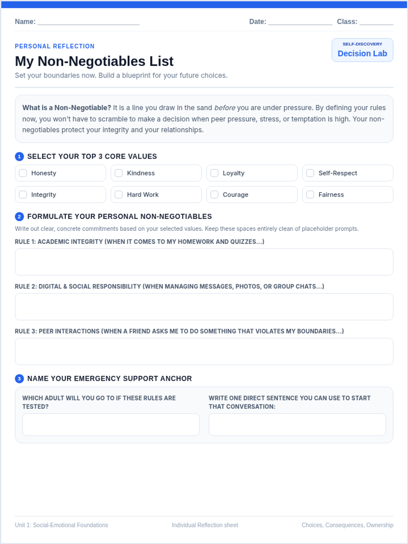Screen dimensions: 408x544
Task: Click the Decision Lab badge
Action: pyautogui.click(x=362, y=50)
